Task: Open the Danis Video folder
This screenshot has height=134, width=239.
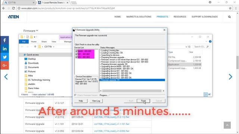Action: tap(34, 88)
